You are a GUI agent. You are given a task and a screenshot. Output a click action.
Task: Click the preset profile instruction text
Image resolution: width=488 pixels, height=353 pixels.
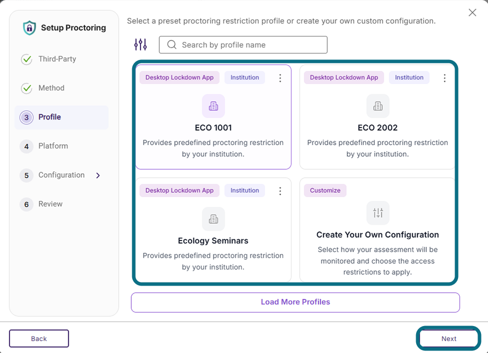point(281,21)
